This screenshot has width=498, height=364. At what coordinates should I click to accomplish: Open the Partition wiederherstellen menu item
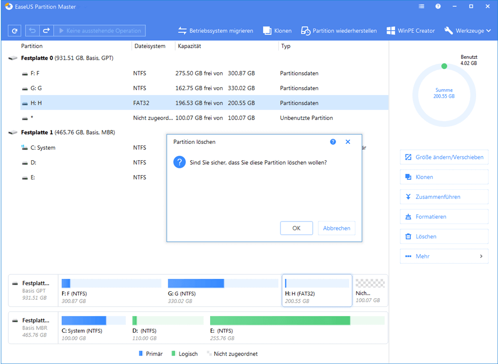(345, 31)
